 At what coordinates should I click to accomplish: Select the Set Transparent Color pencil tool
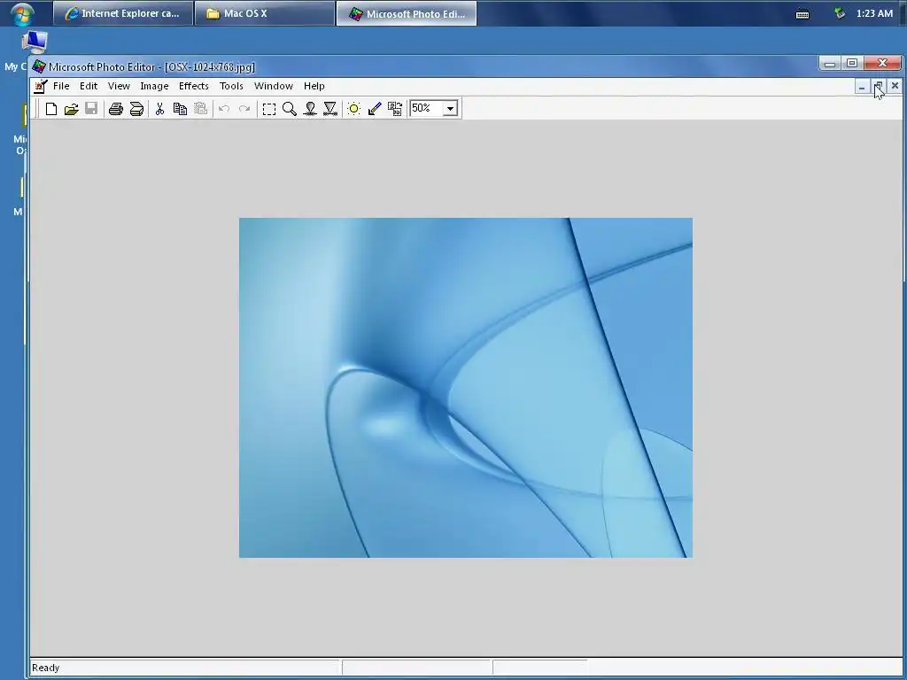click(375, 109)
